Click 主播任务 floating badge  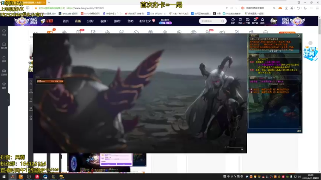point(310,54)
